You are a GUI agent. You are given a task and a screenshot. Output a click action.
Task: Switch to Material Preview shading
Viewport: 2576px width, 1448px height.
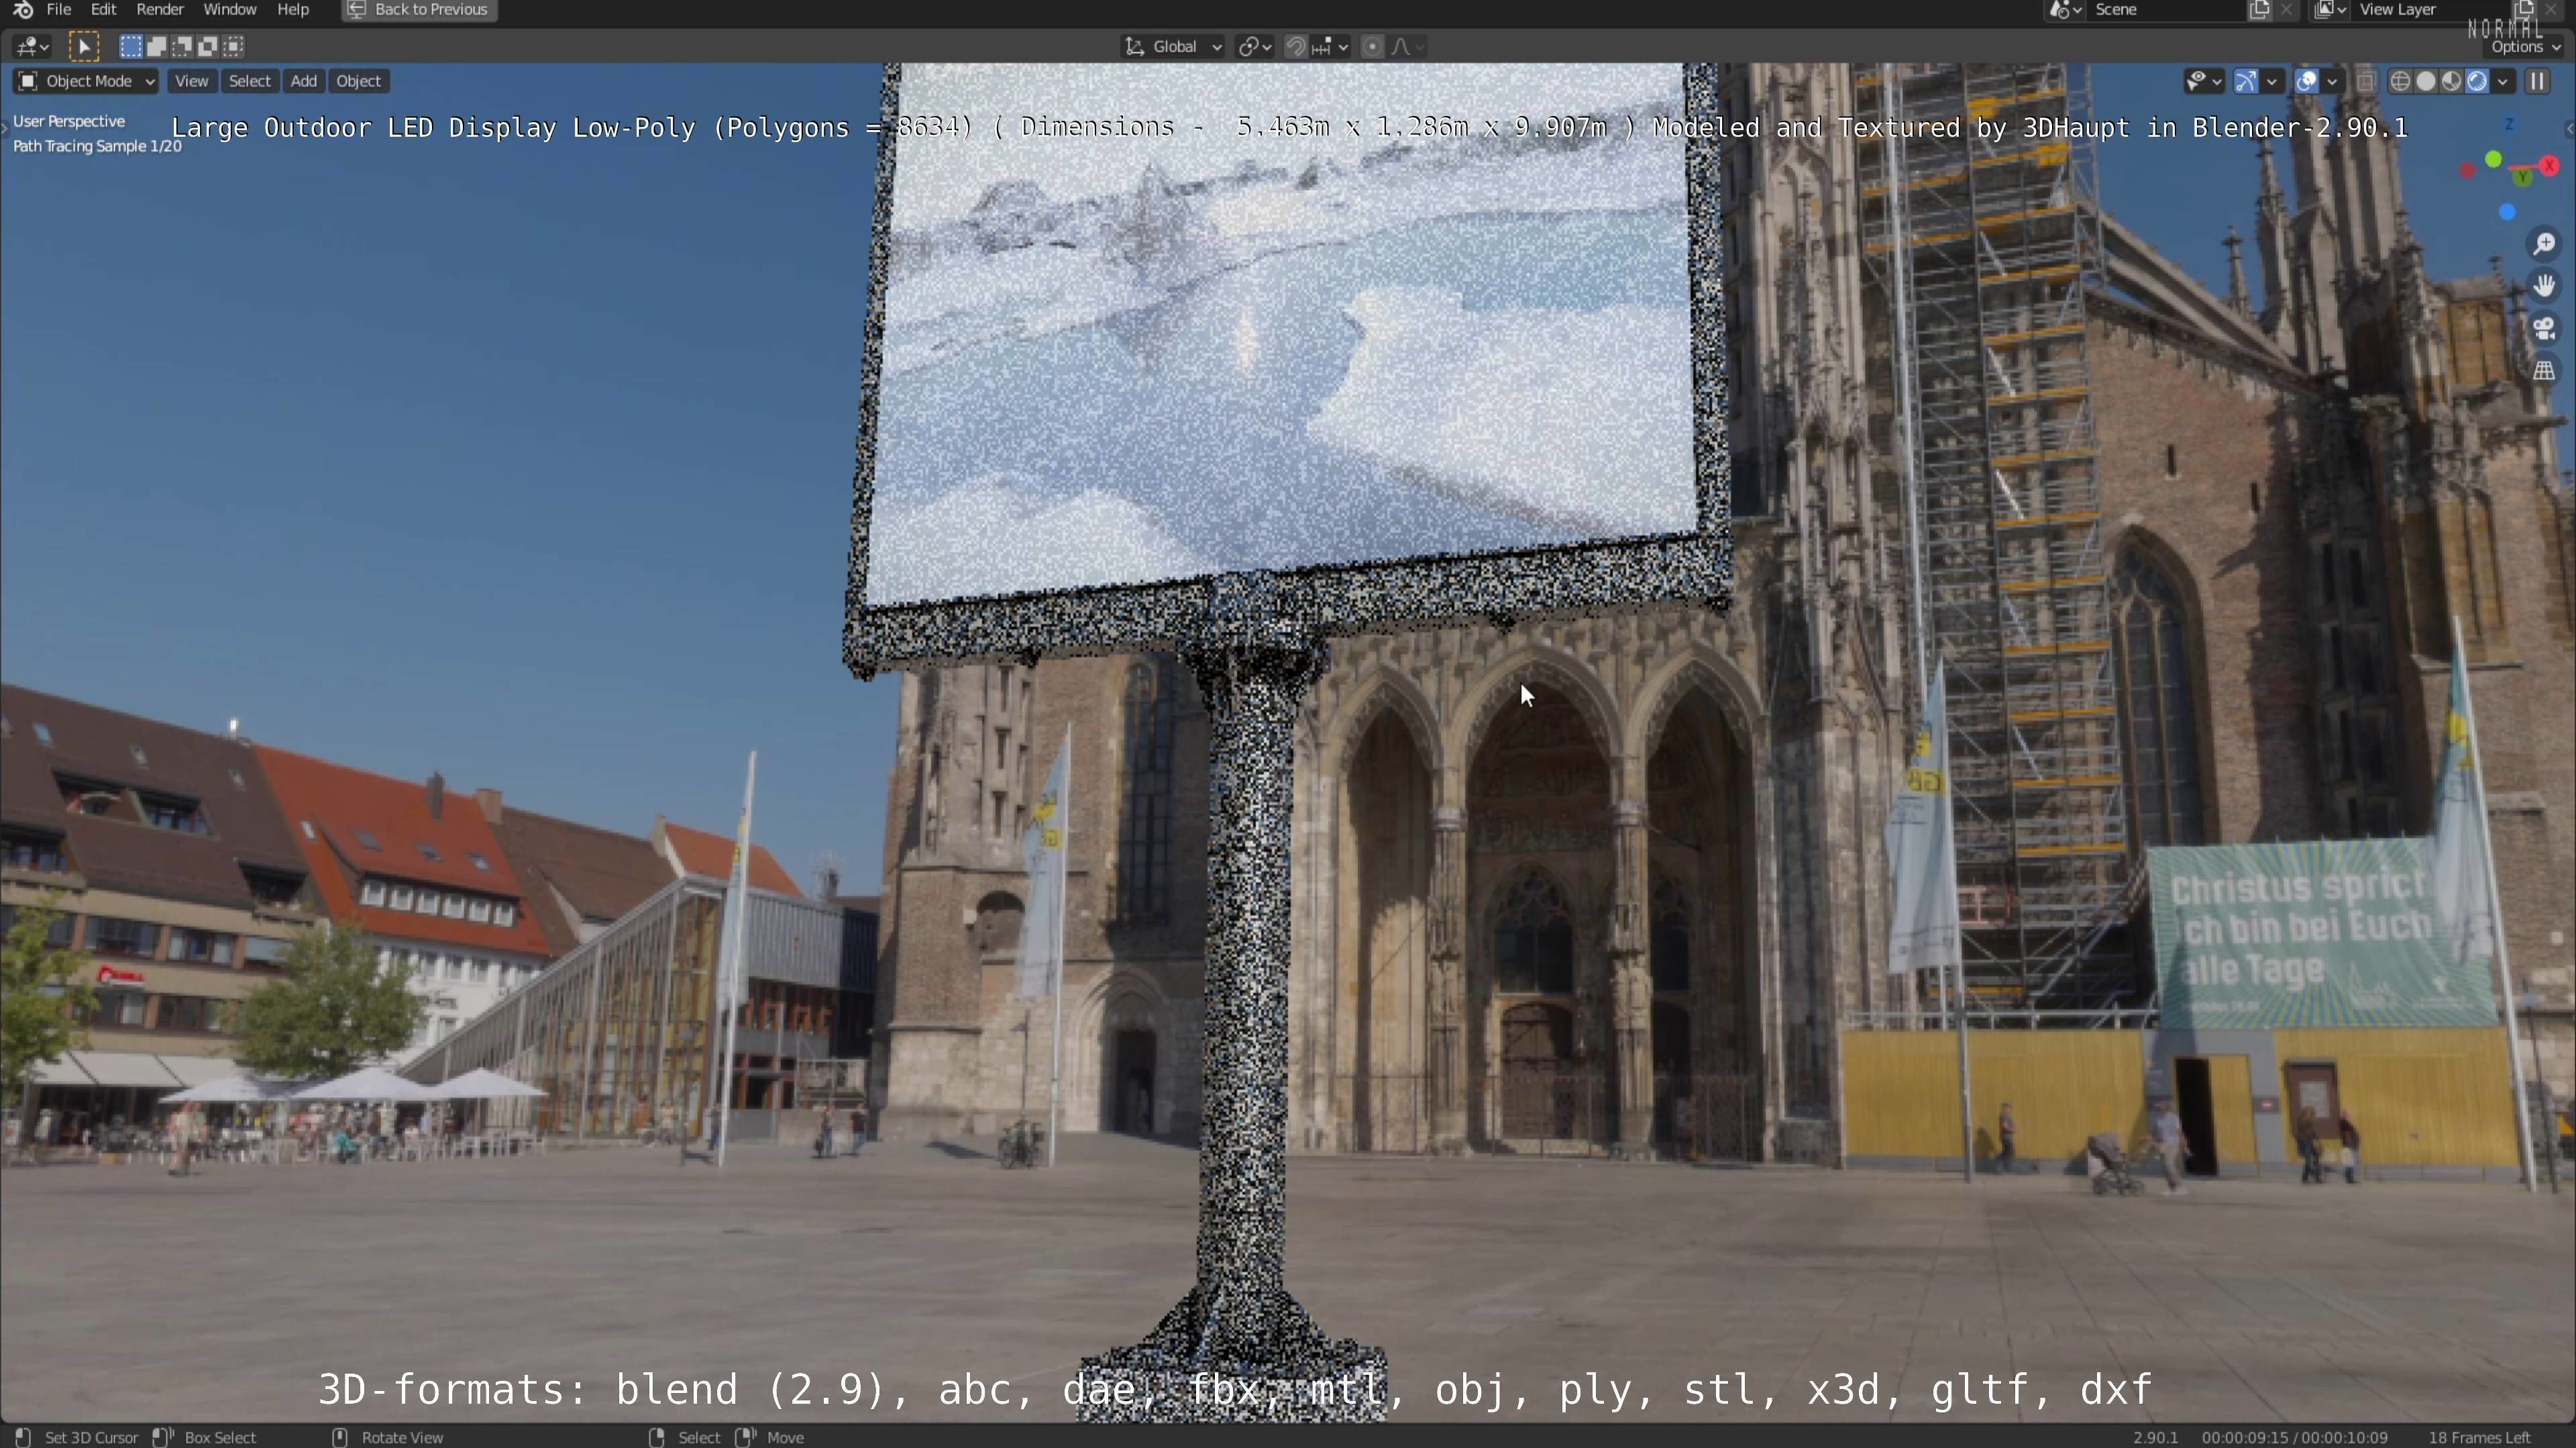click(x=2451, y=81)
